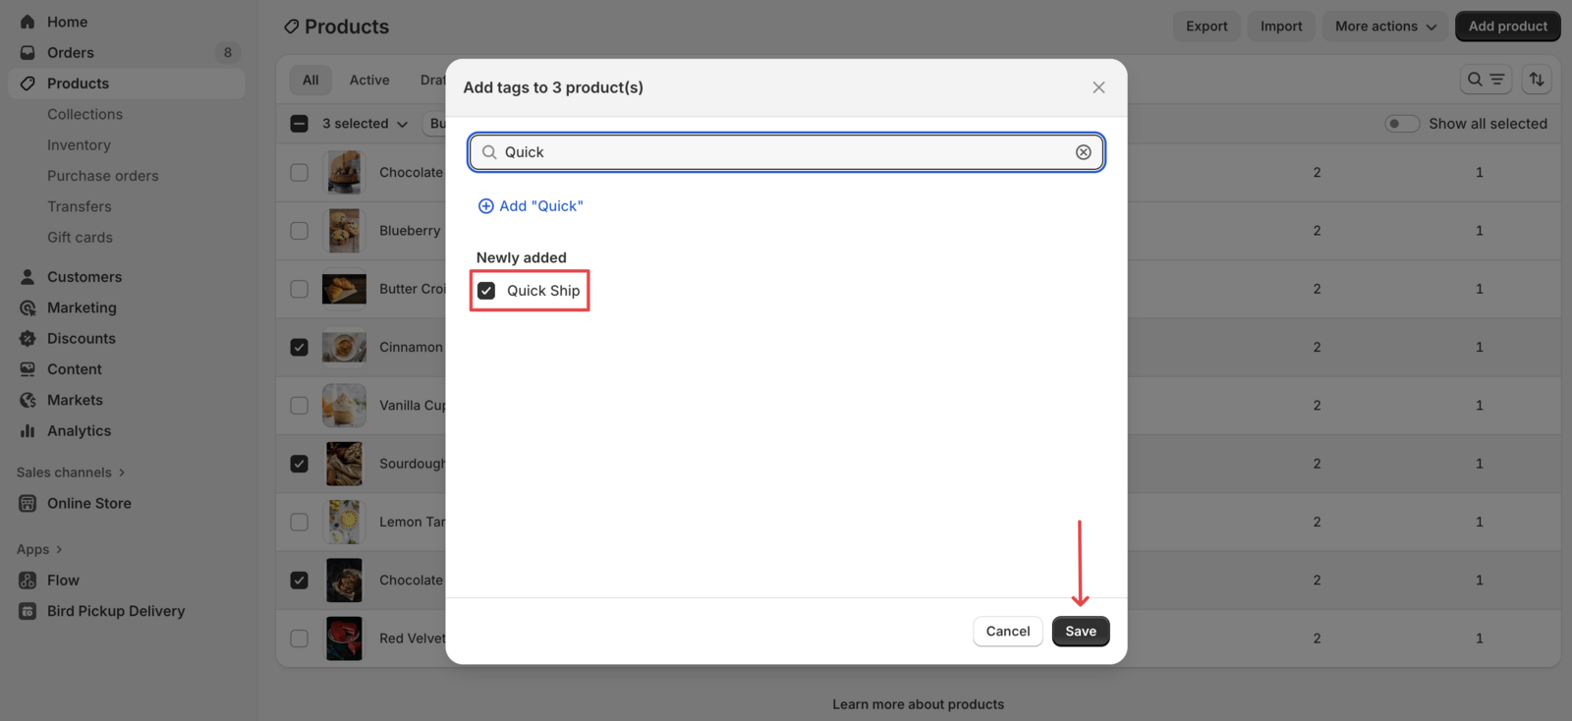The width and height of the screenshot is (1572, 721).
Task: Click the Products tag icon in sidebar
Action: point(28,83)
